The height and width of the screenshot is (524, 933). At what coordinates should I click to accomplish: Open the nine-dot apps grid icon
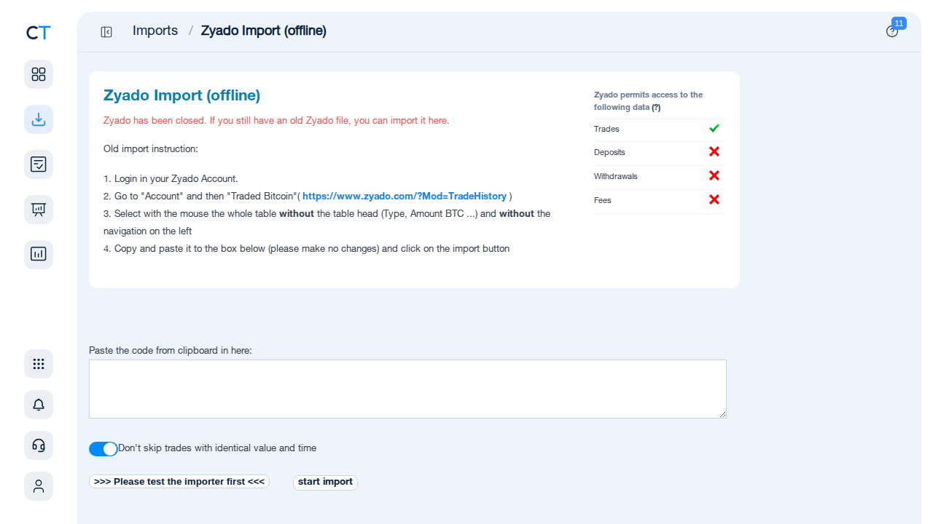pos(39,364)
